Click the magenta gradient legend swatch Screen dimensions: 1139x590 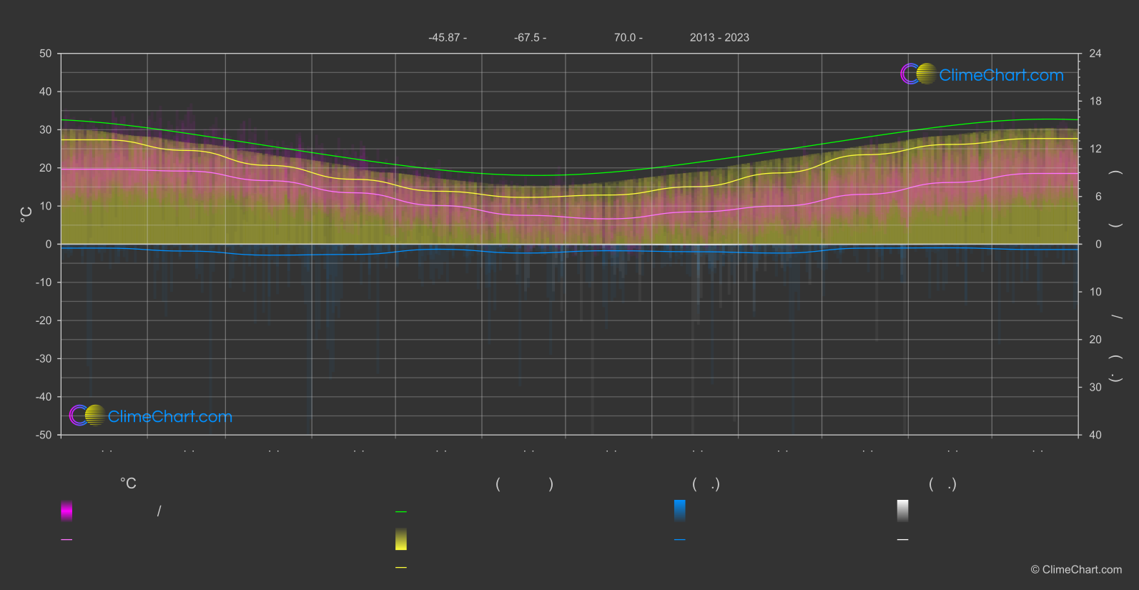click(66, 511)
